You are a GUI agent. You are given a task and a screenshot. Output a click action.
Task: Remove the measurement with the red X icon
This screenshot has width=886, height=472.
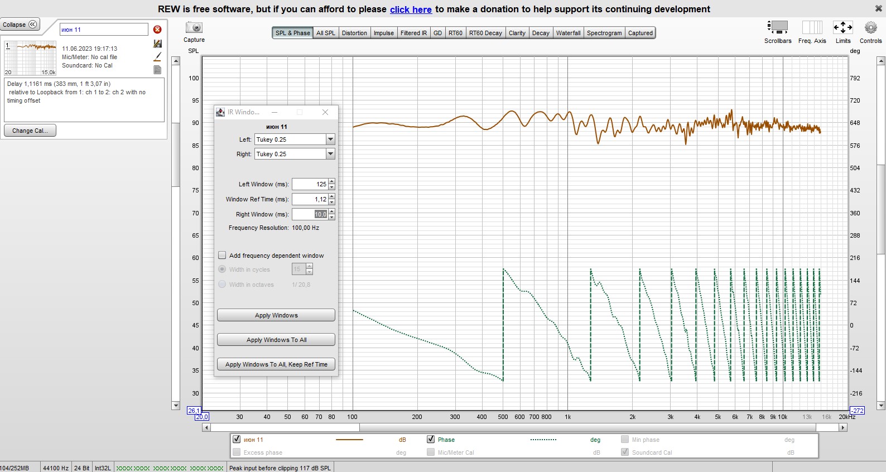pyautogui.click(x=157, y=30)
